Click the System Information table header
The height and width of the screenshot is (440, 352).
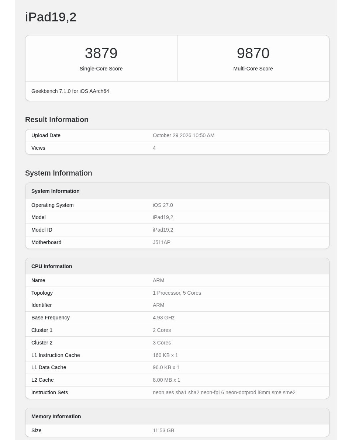tap(55, 191)
